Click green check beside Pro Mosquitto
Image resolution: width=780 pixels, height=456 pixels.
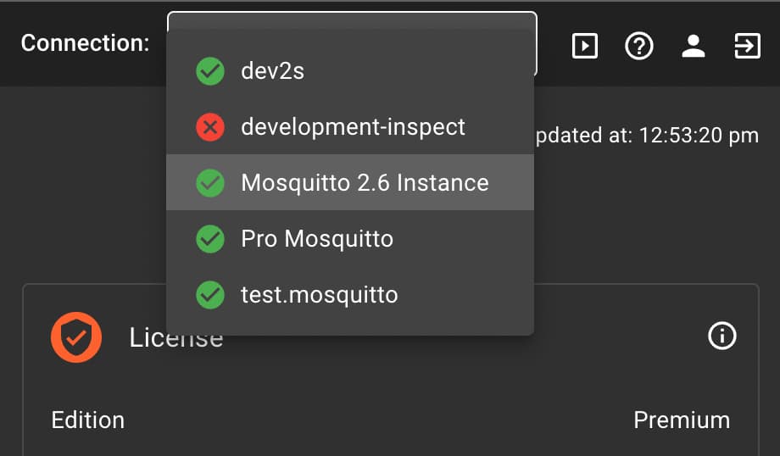coord(210,239)
